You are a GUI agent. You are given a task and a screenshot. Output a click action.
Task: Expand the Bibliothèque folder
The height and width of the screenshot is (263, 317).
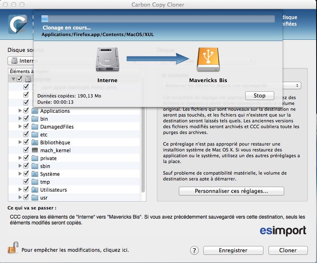click(20, 142)
